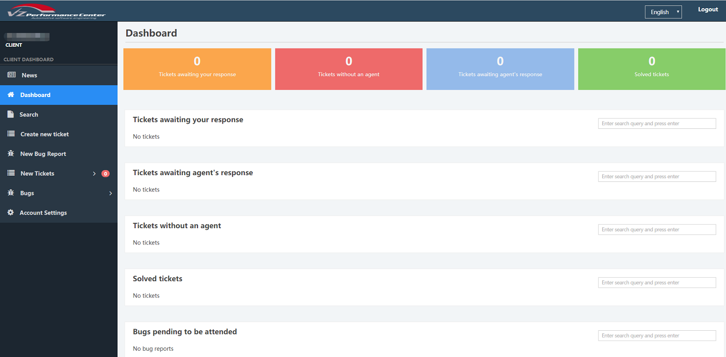Expand the Bugs submenu arrow

click(110, 193)
